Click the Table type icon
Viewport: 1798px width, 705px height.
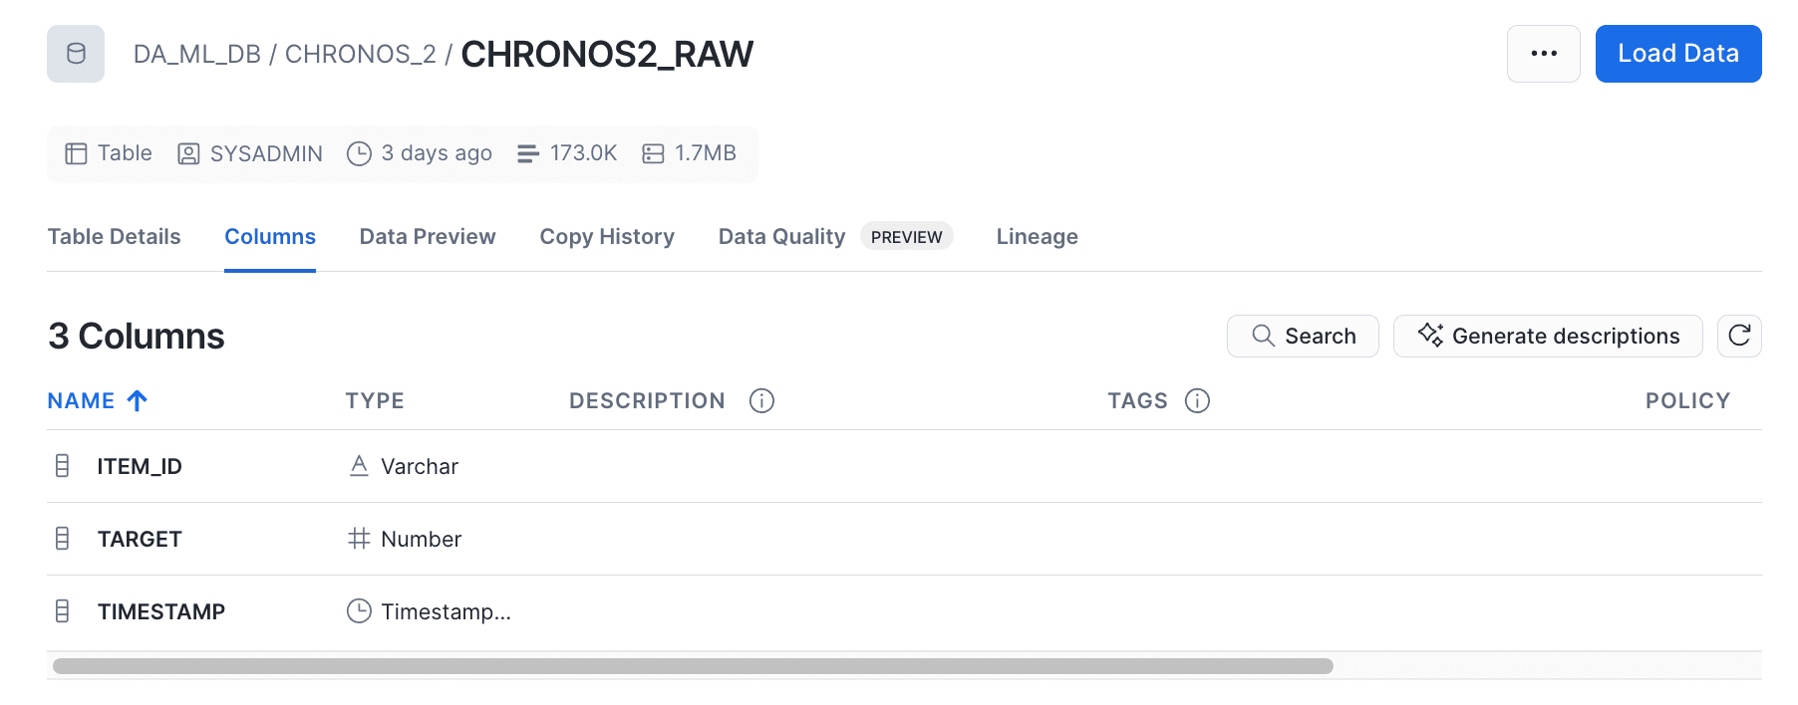click(76, 153)
